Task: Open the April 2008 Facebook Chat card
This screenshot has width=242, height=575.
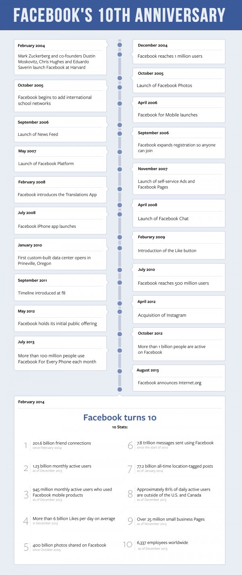Action: (179, 213)
